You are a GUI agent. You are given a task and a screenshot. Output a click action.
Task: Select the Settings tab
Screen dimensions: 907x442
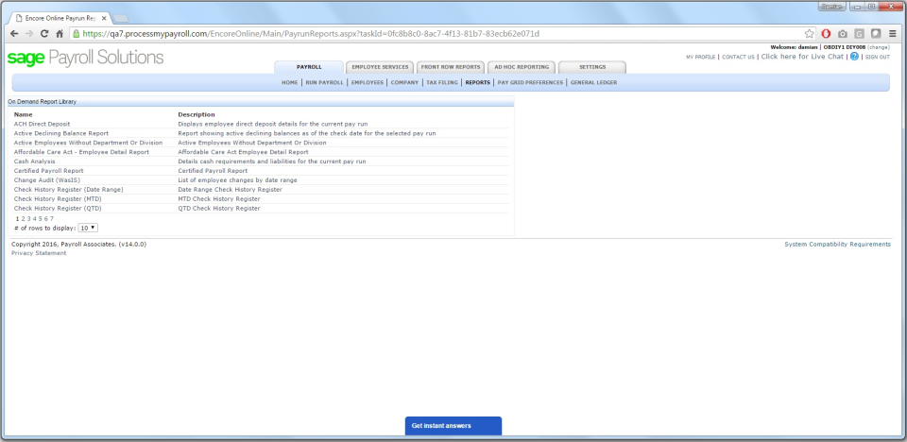[591, 67]
